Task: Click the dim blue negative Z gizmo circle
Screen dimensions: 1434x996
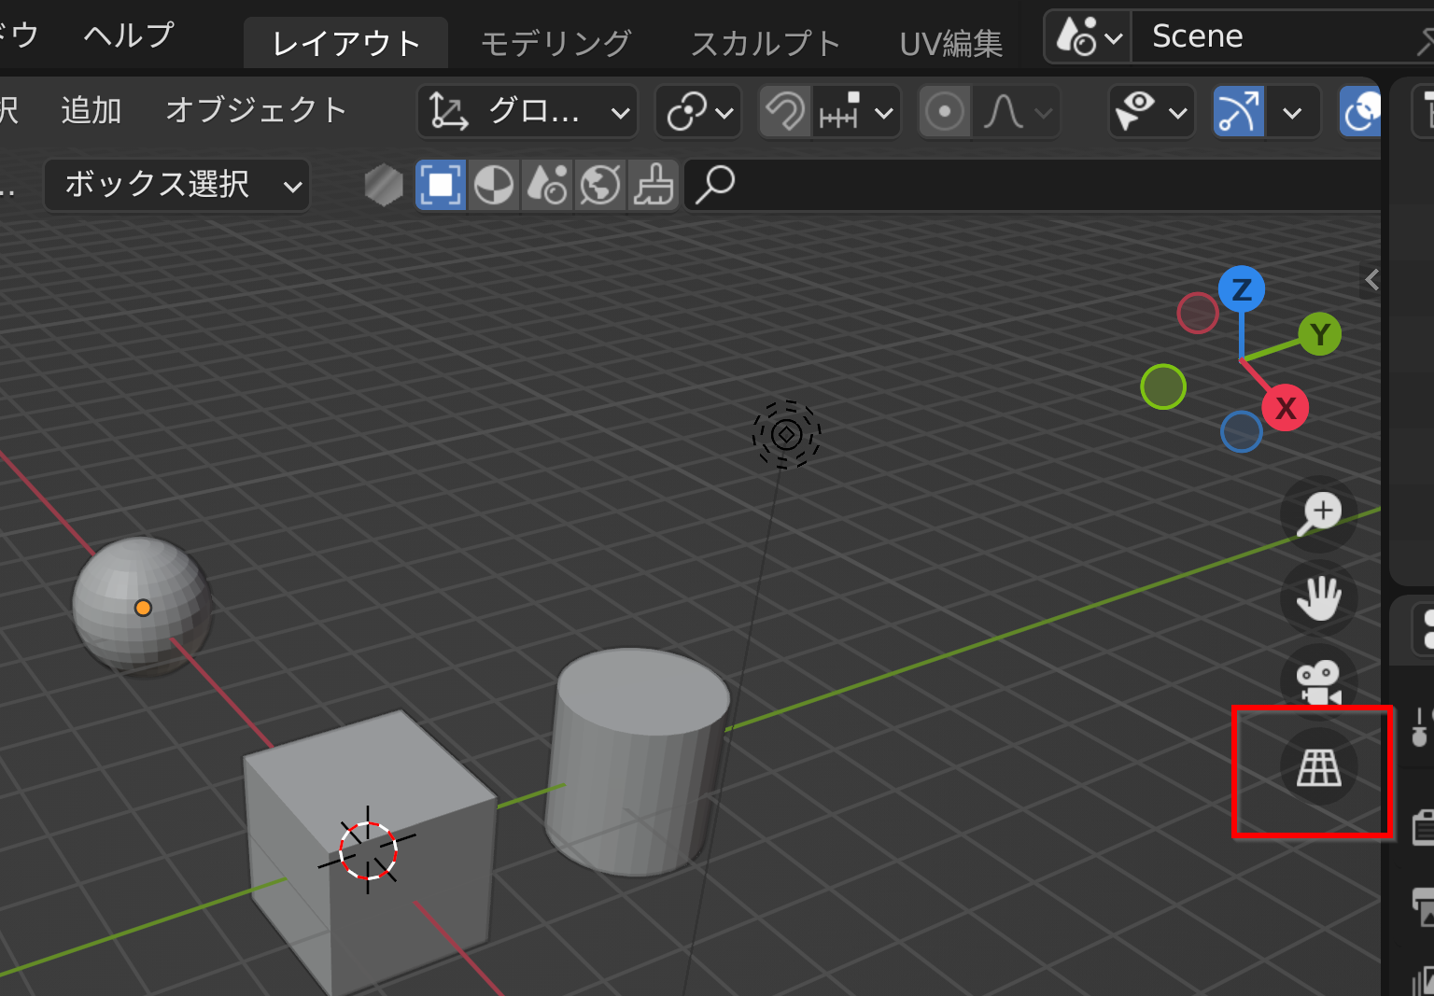Action: click(x=1242, y=431)
